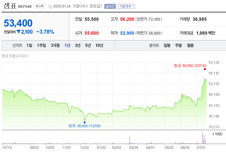This screenshot has height=155, width=226.
Task: Click the 선차트 section label
Action: coord(17,45)
